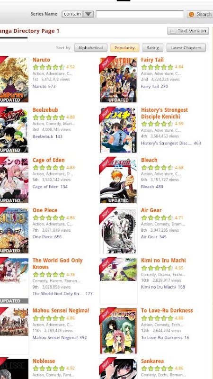Viewport: 213px width, 379px height.
Task: Click the Air Gear cover image
Action: (119, 231)
